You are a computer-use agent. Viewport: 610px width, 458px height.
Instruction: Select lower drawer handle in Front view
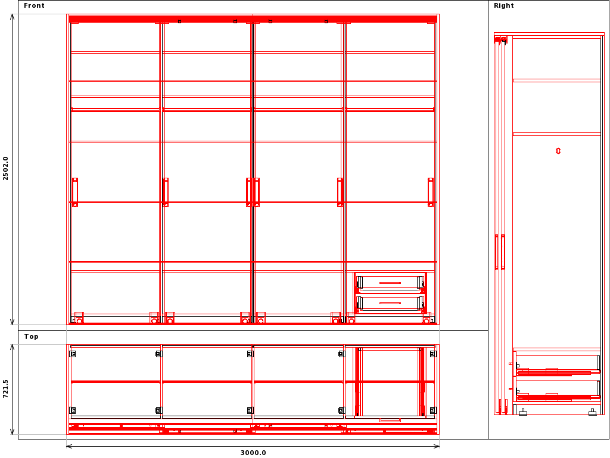tap(390, 303)
